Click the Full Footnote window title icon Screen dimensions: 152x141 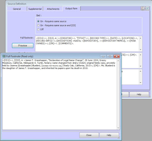point(4,56)
